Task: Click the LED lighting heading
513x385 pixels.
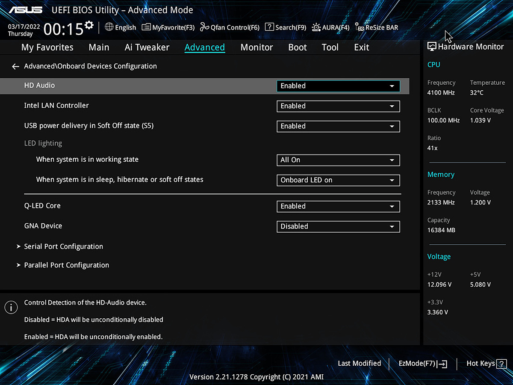Action: coord(43,143)
